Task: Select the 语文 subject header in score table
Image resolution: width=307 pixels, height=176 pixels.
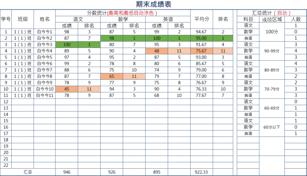Action: click(x=78, y=19)
